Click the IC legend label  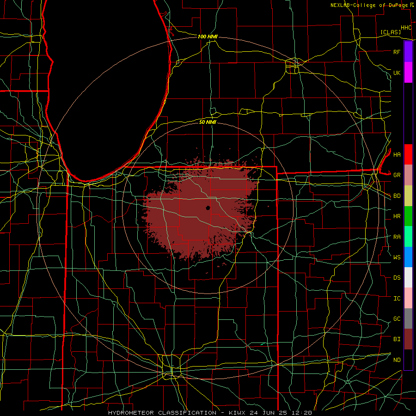pyautogui.click(x=397, y=299)
